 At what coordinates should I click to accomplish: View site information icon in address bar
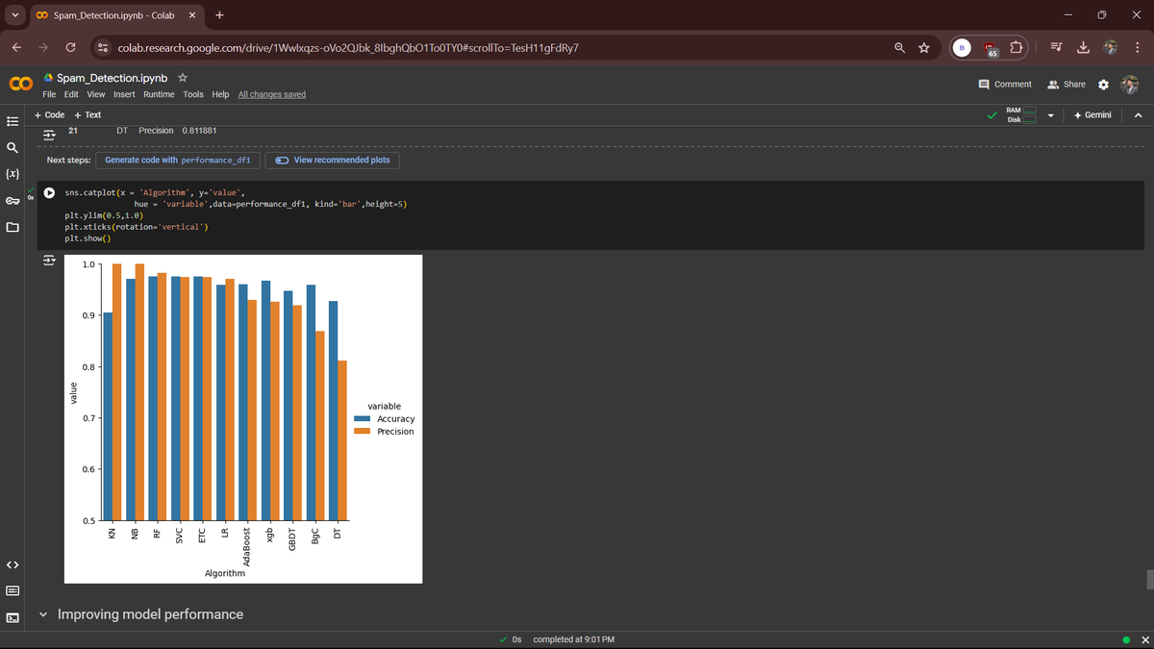(102, 47)
